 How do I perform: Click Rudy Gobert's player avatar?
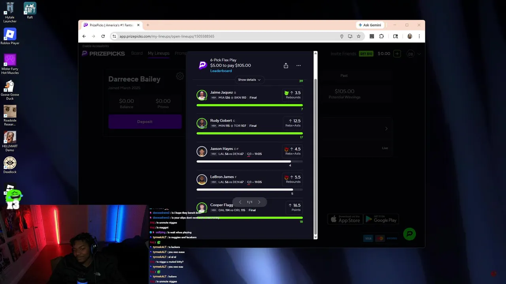[x=202, y=123]
